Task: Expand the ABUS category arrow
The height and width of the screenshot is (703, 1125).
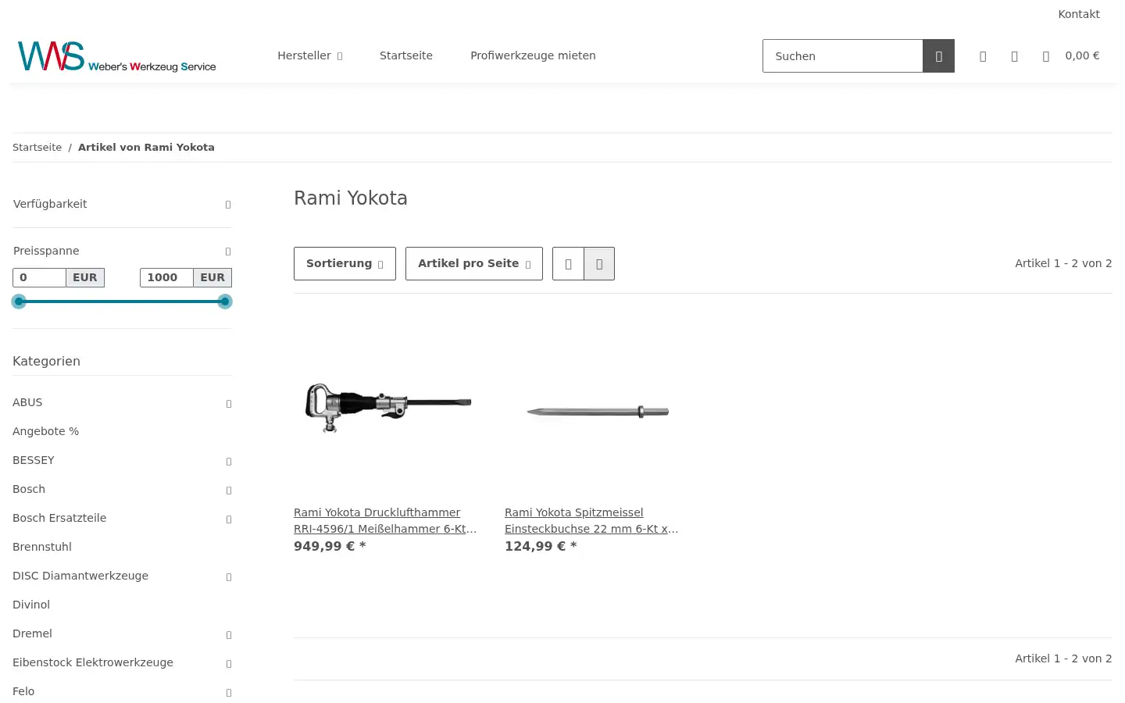Action: pos(229,404)
